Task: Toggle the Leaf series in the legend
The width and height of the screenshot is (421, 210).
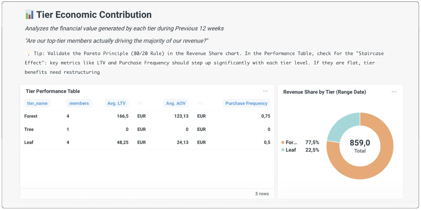Action: pyautogui.click(x=291, y=150)
